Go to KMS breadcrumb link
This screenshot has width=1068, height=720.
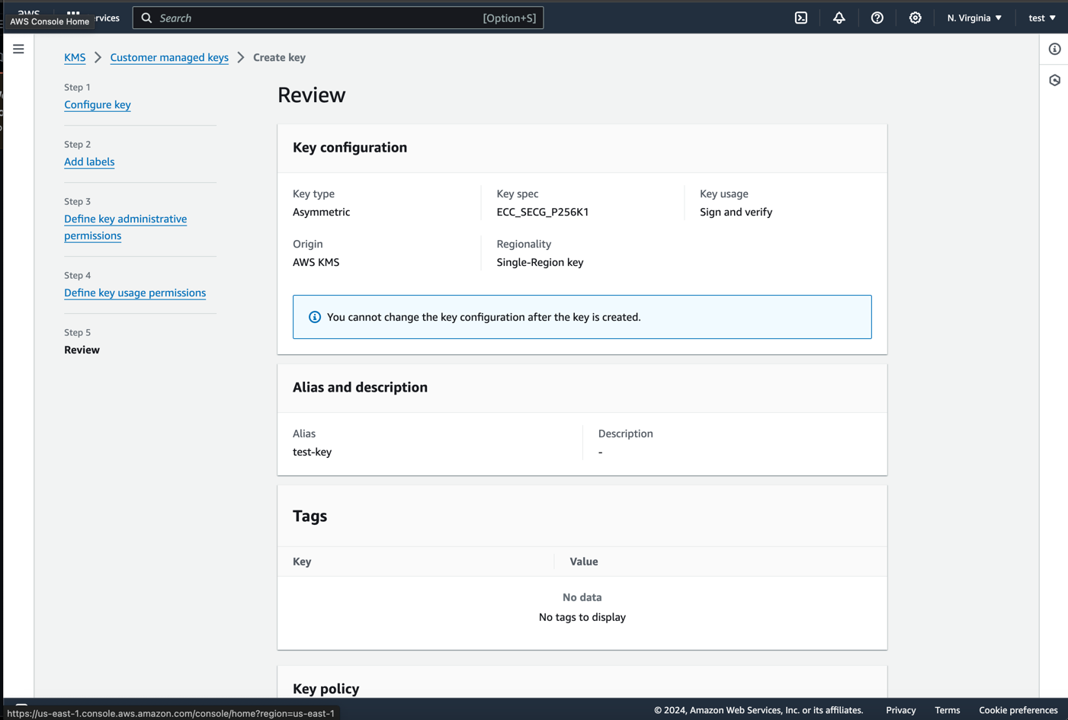pyautogui.click(x=75, y=57)
